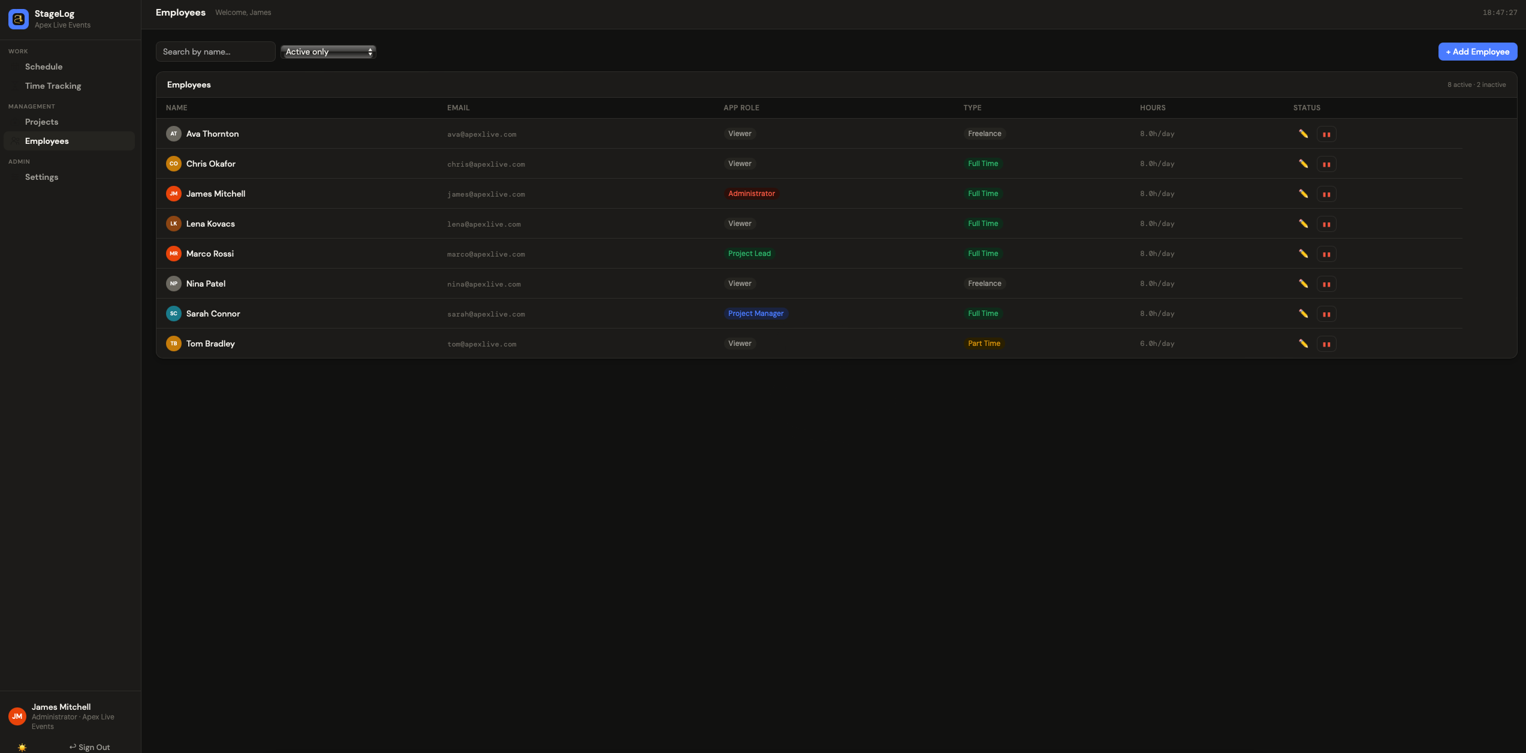The width and height of the screenshot is (1526, 753).
Task: Click the sidebar JM profile avatar
Action: 17,716
